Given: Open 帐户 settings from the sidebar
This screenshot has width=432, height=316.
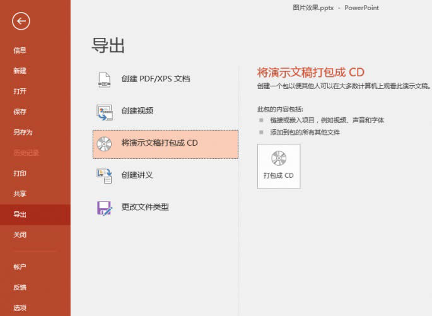Looking at the screenshot, I should (20, 267).
